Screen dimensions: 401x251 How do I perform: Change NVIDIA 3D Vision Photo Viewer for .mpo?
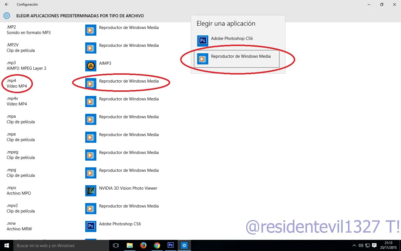(x=121, y=191)
